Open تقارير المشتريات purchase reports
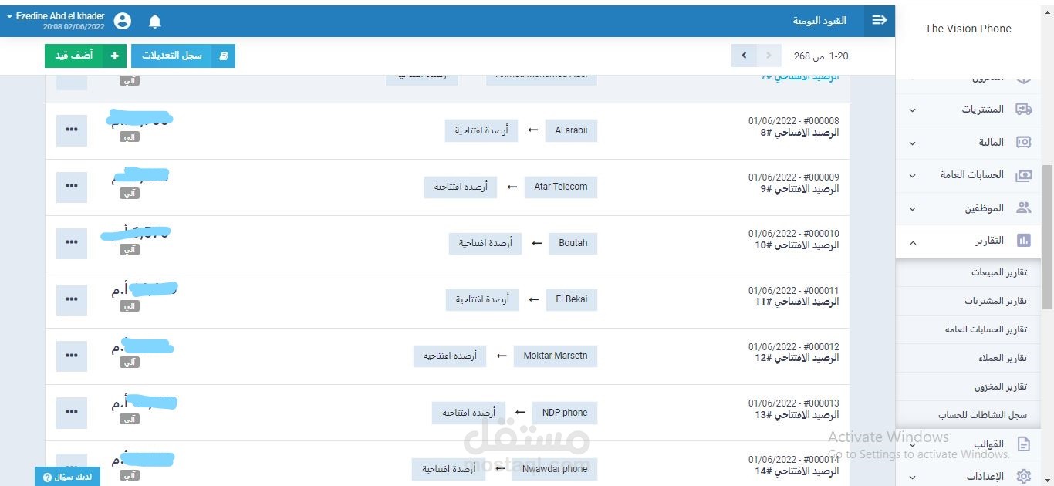1054x486 pixels. click(x=968, y=301)
